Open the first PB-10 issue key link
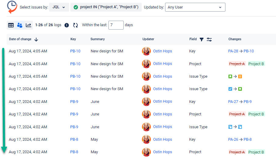The image size is (276, 159). tap(75, 51)
